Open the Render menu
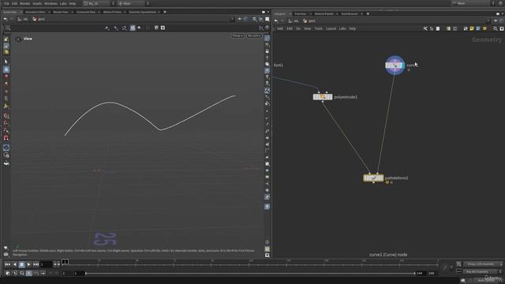This screenshot has height=284, width=505. (x=24, y=3)
